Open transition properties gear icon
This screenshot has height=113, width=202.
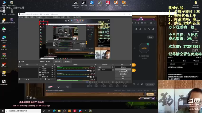click(113, 67)
